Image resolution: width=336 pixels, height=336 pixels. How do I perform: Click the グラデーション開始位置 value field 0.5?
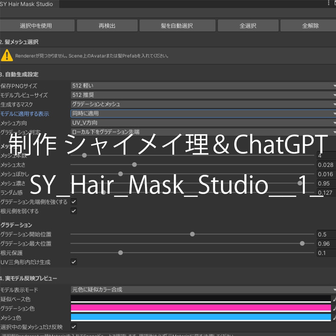point(326,234)
